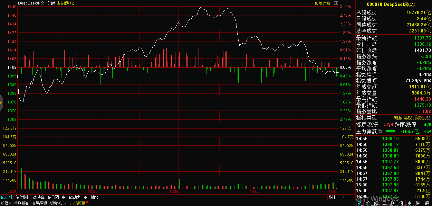The height and width of the screenshot is (206, 432).
Task: Click the panel layout icon beside 板块详解
Action: (336, 3)
